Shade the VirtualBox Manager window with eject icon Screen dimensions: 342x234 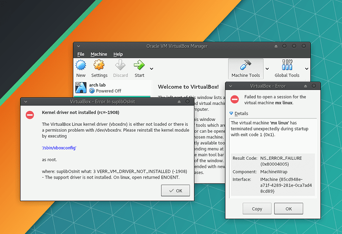pyautogui.click(x=276, y=46)
